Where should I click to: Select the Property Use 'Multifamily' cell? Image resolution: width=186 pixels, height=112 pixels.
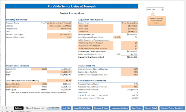coord(59,29)
